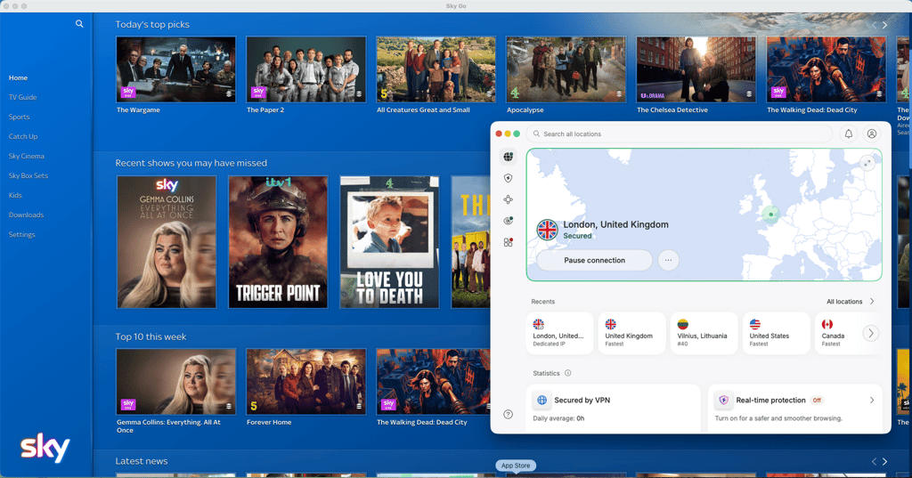The image size is (912, 478).
Task: Show next items in Today's top picks
Action: pyautogui.click(x=884, y=25)
